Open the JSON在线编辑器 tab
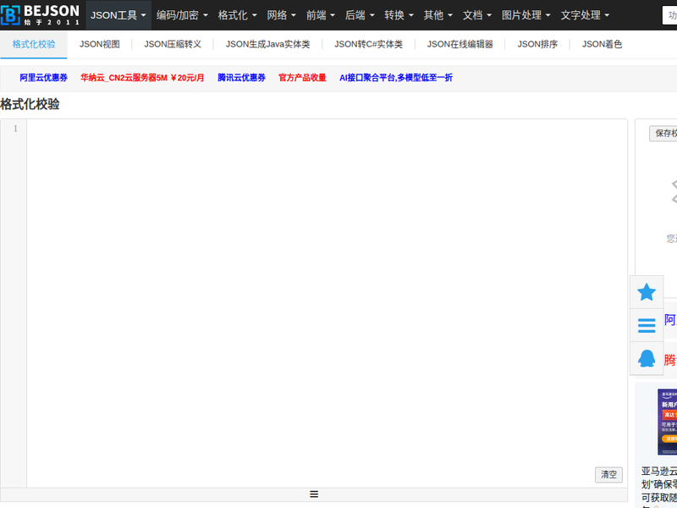This screenshot has height=508, width=677. coord(460,44)
